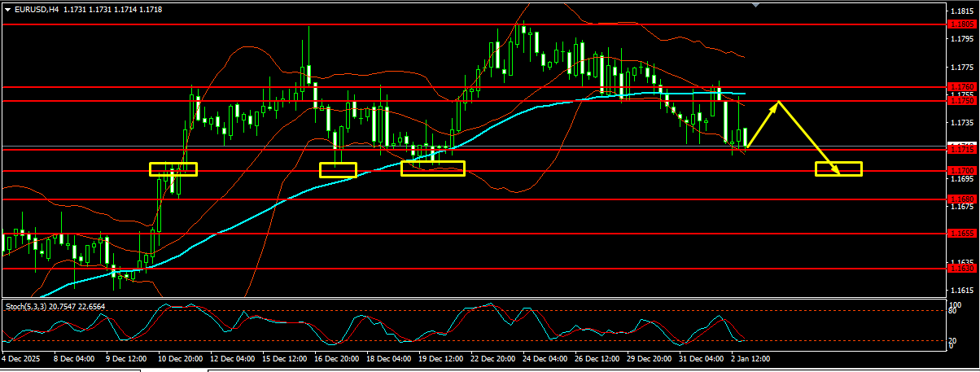The width and height of the screenshot is (980, 372).
Task: Click the small triangle before EURUSD,H4 title
Action: click(x=7, y=9)
